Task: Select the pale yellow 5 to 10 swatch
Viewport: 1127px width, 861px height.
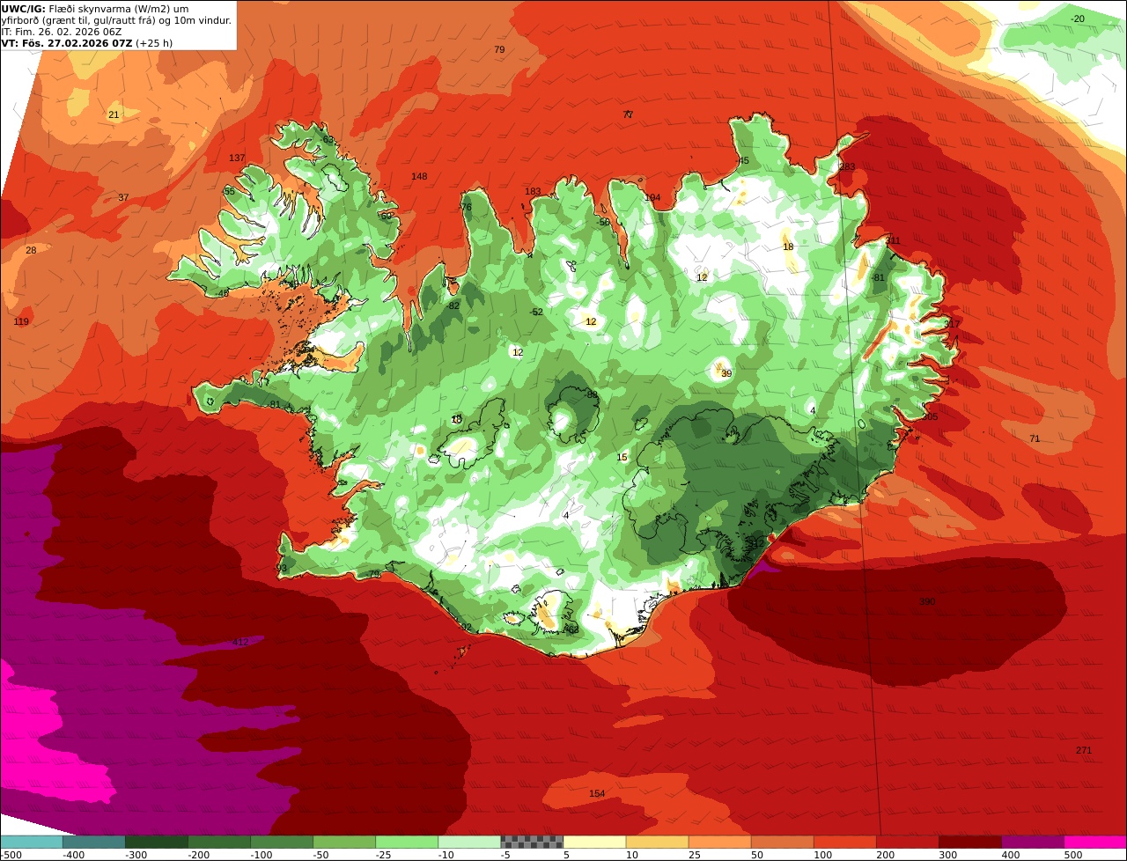Action: point(594,842)
